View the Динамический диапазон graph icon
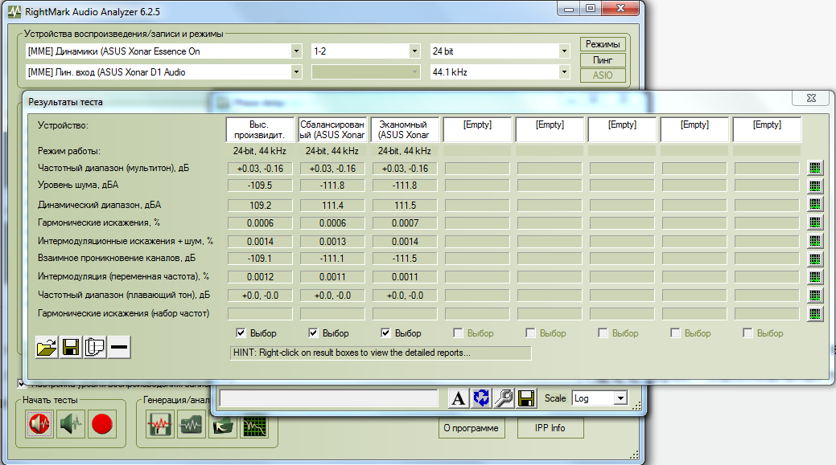836x465 pixels. tap(814, 204)
